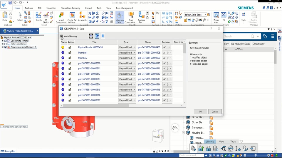Toggle the Auto Naming checkbox

[61, 36]
